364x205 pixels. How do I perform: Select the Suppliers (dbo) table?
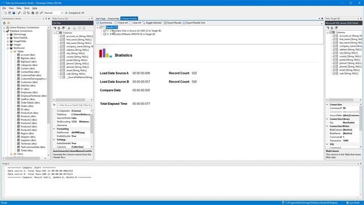[x=28, y=140]
